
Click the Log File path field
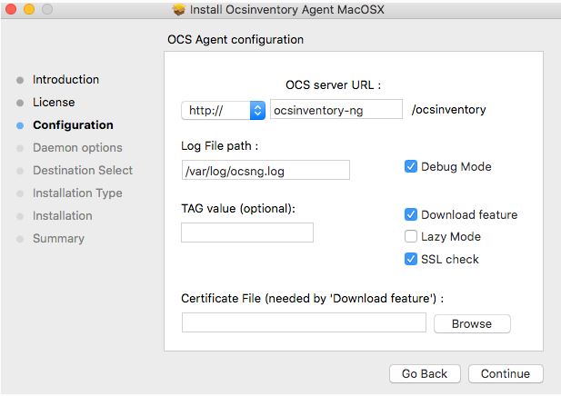tap(265, 170)
